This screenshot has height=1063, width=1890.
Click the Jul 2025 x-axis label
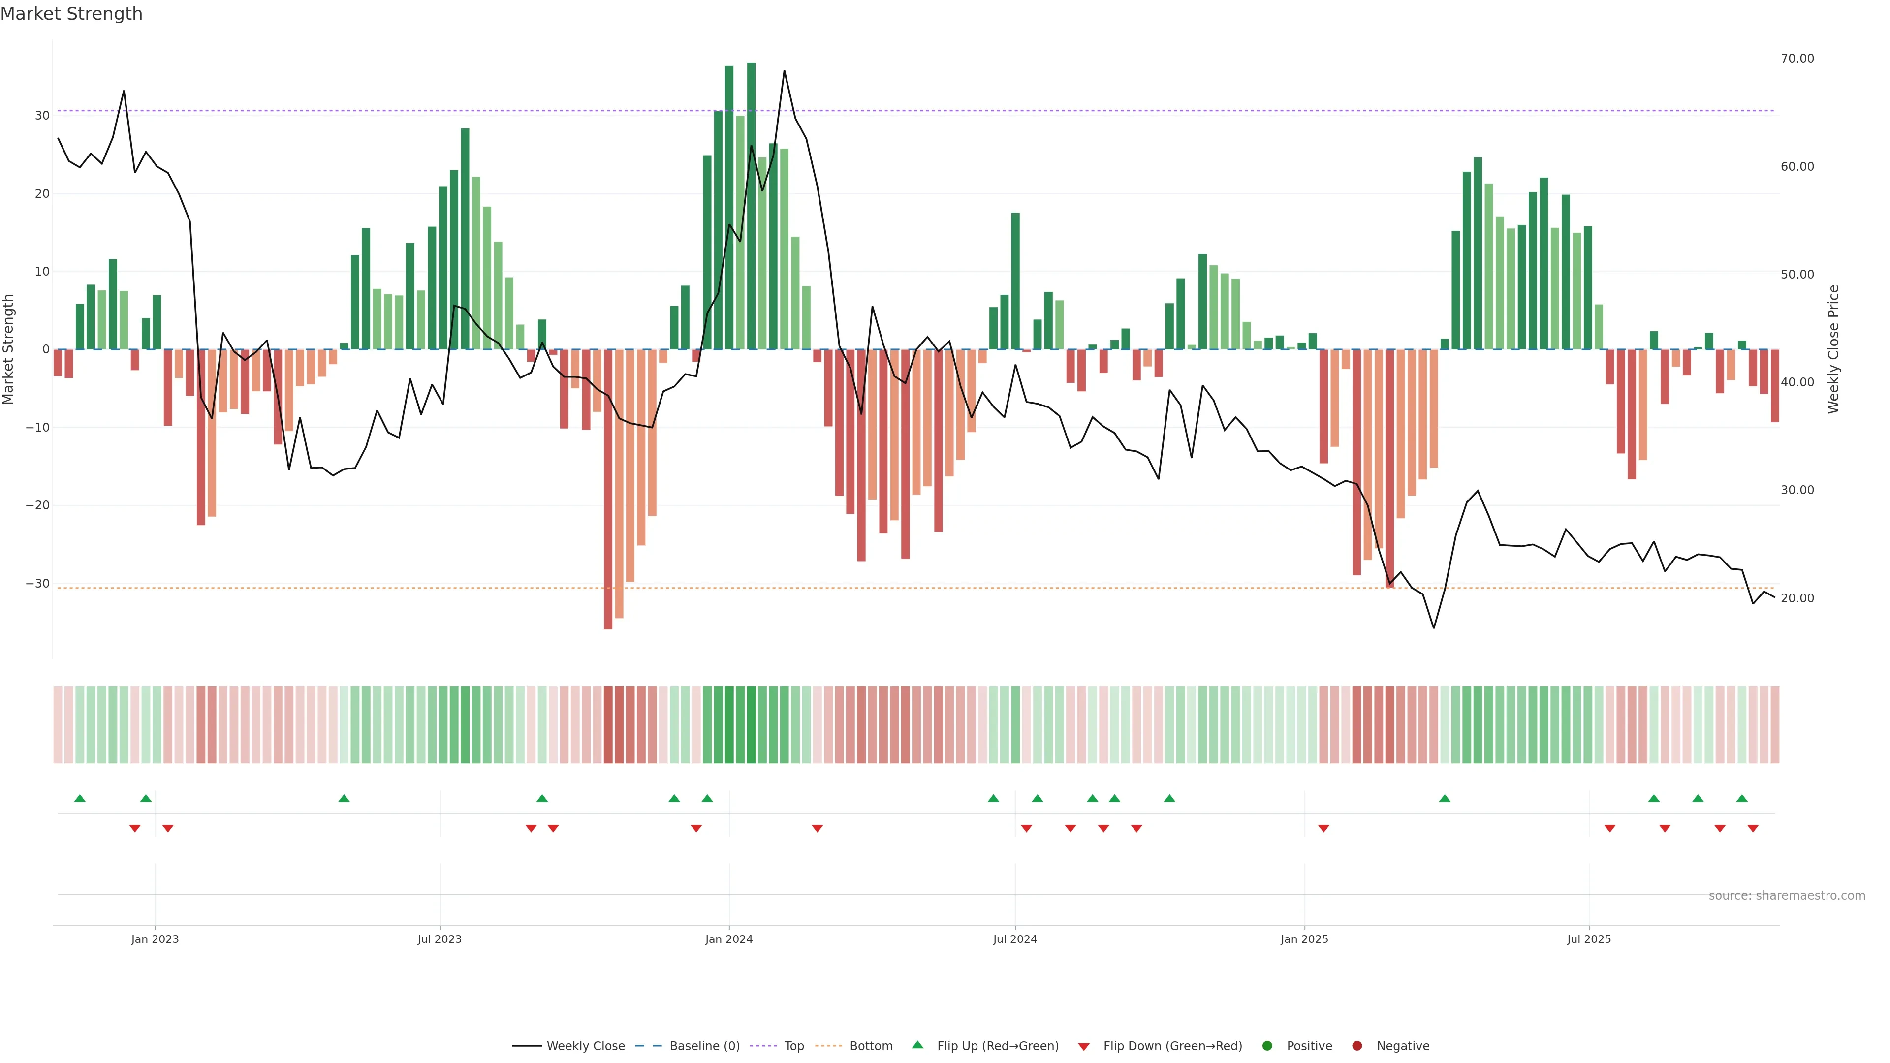1588,939
